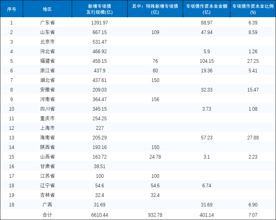
Task: Select the 山东省 special bond value 109
Action: [x=155, y=32]
